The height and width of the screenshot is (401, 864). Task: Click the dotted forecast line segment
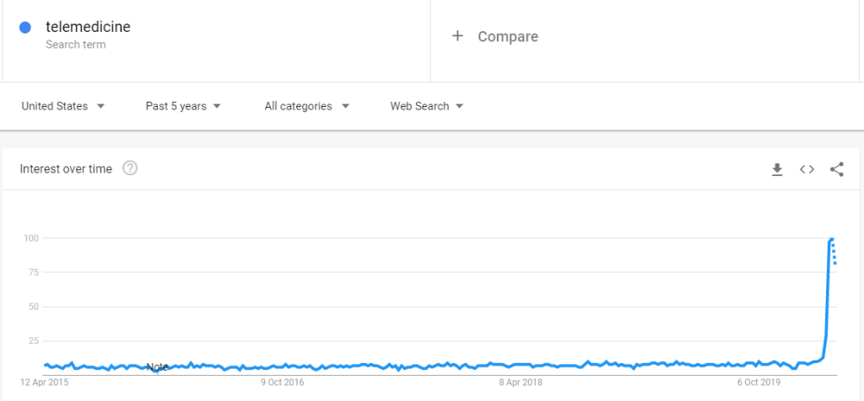click(x=834, y=253)
